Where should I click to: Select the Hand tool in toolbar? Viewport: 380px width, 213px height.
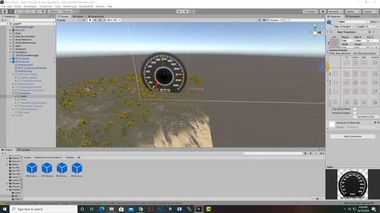(5, 11)
